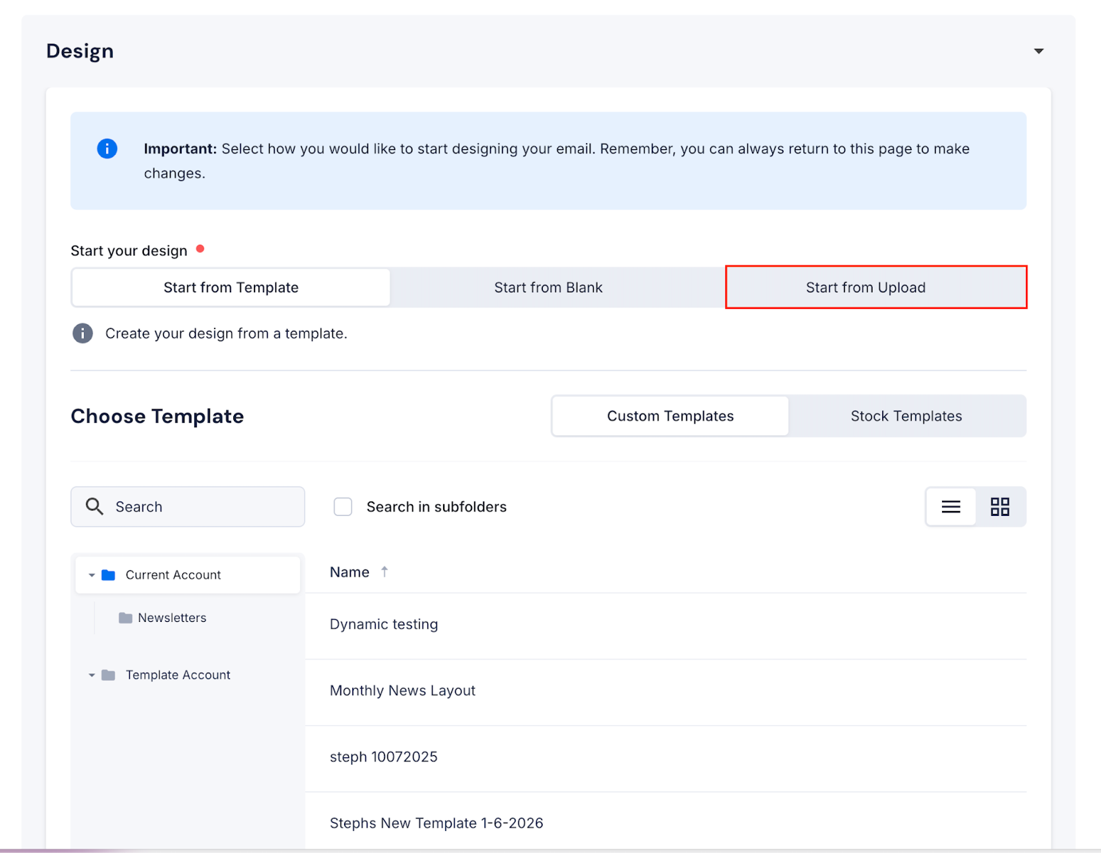Switch to grid view icon
Viewport: 1101px width, 853px height.
pos(1000,507)
